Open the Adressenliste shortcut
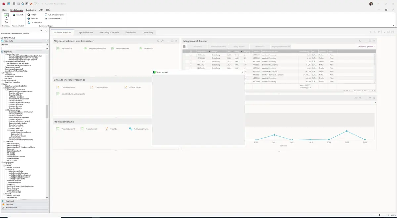 click(65, 49)
